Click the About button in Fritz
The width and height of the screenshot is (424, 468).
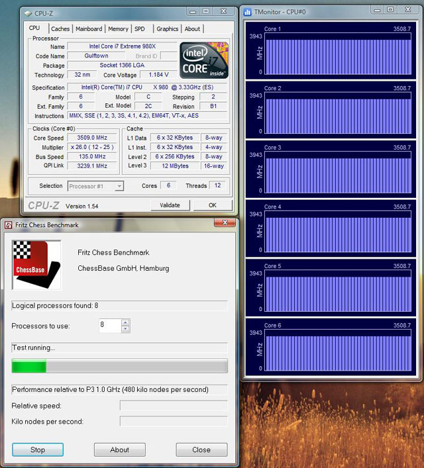[119, 449]
